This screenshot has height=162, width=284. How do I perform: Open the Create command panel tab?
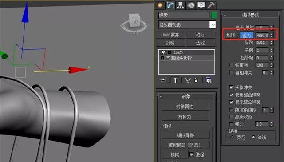[160, 5]
